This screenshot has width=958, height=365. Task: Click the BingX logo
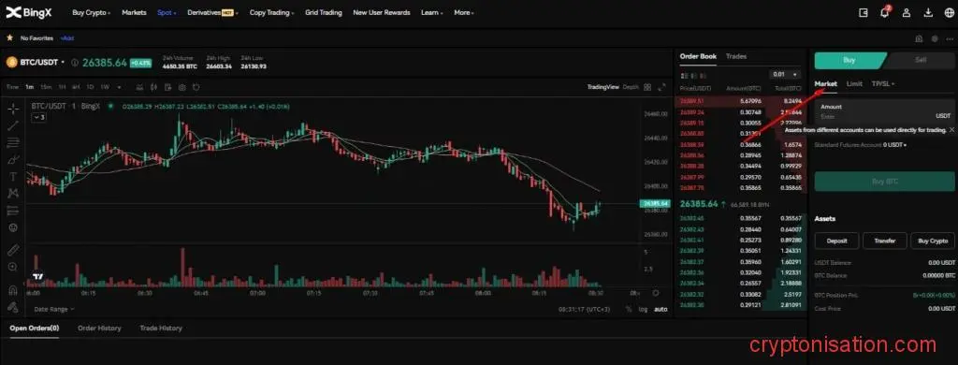click(29, 12)
